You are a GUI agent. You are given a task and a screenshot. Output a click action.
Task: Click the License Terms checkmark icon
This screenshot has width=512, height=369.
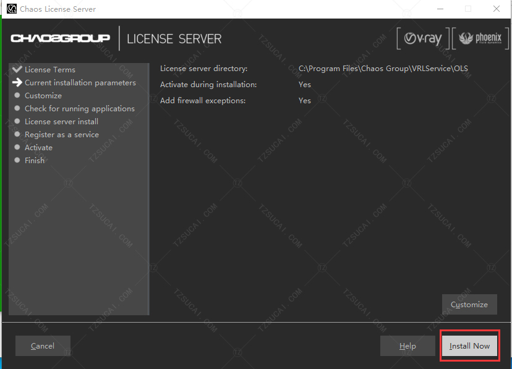coord(17,69)
